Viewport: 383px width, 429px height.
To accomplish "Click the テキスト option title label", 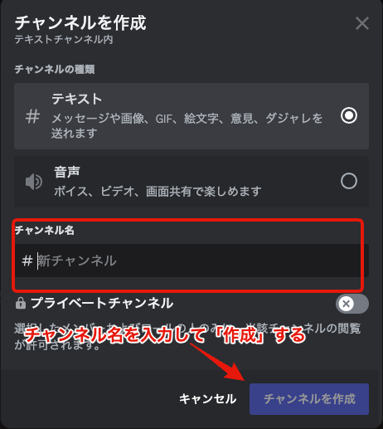I will point(77,99).
